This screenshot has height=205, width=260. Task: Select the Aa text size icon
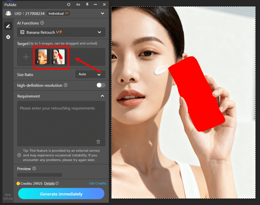coord(78,4)
